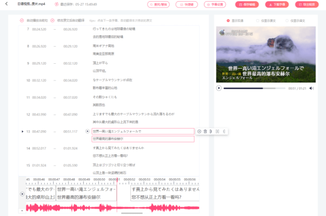Toggle 自动播放当前句 checkbox

coord(22,20)
